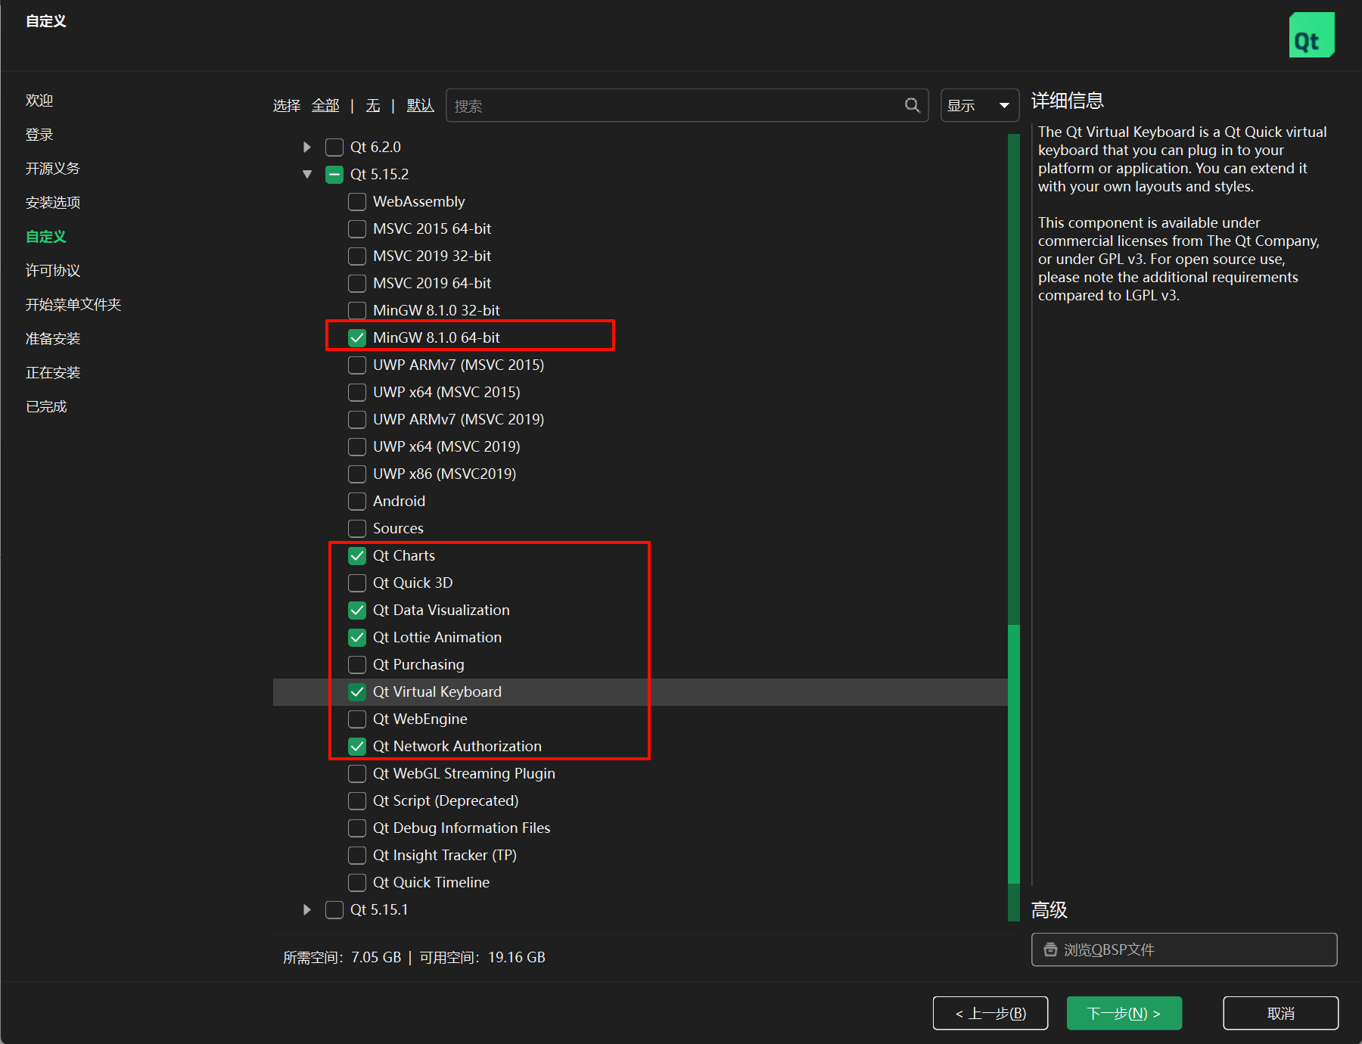Expand the Qt 6.2.0 tree node
This screenshot has width=1362, height=1044.
pos(306,147)
